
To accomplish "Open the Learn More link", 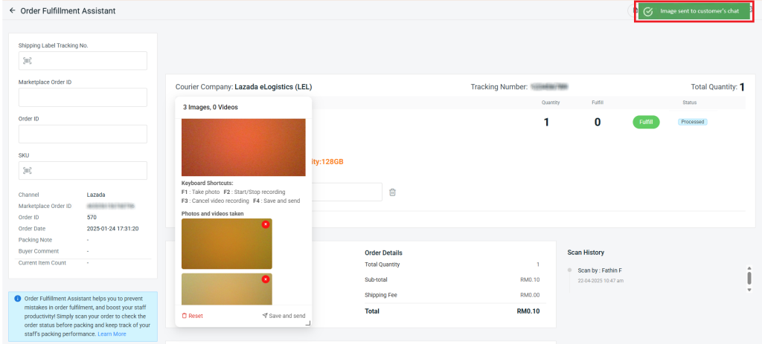I will (x=111, y=334).
